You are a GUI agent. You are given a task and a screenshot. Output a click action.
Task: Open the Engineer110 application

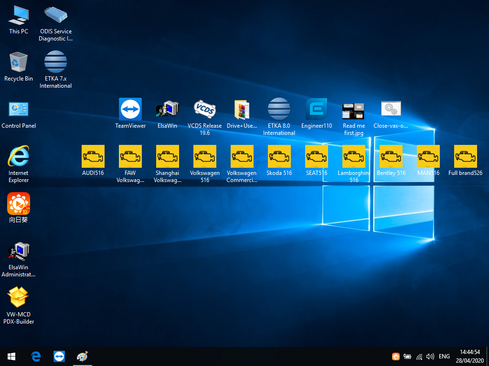pyautogui.click(x=316, y=108)
